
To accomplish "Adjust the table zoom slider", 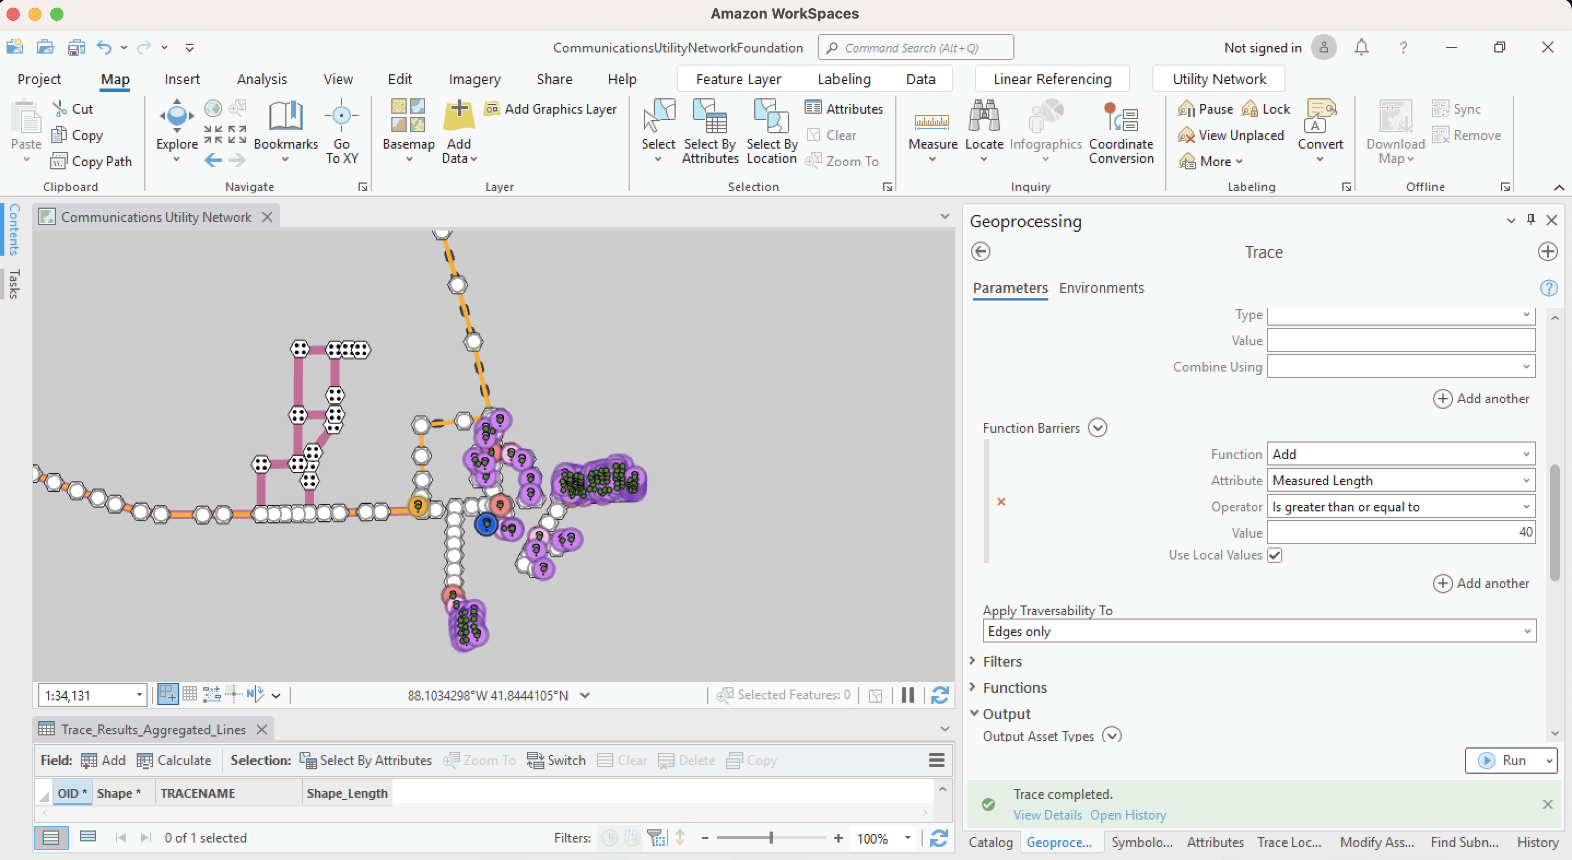I will pyautogui.click(x=771, y=838).
